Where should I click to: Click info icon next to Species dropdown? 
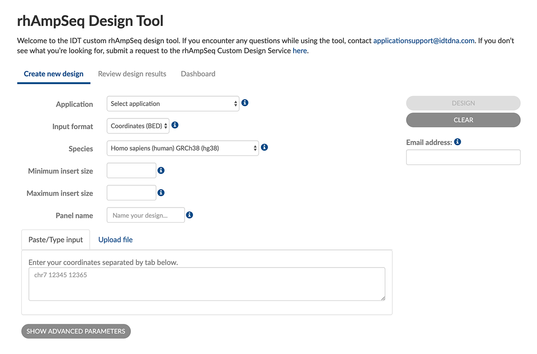(x=264, y=148)
